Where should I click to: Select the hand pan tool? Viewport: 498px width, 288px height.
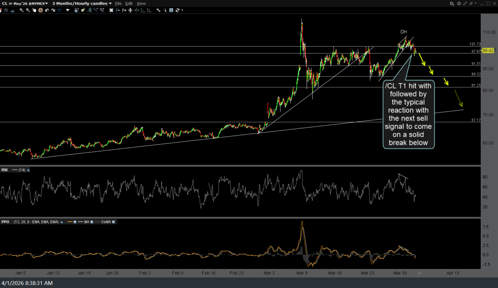point(34,10)
